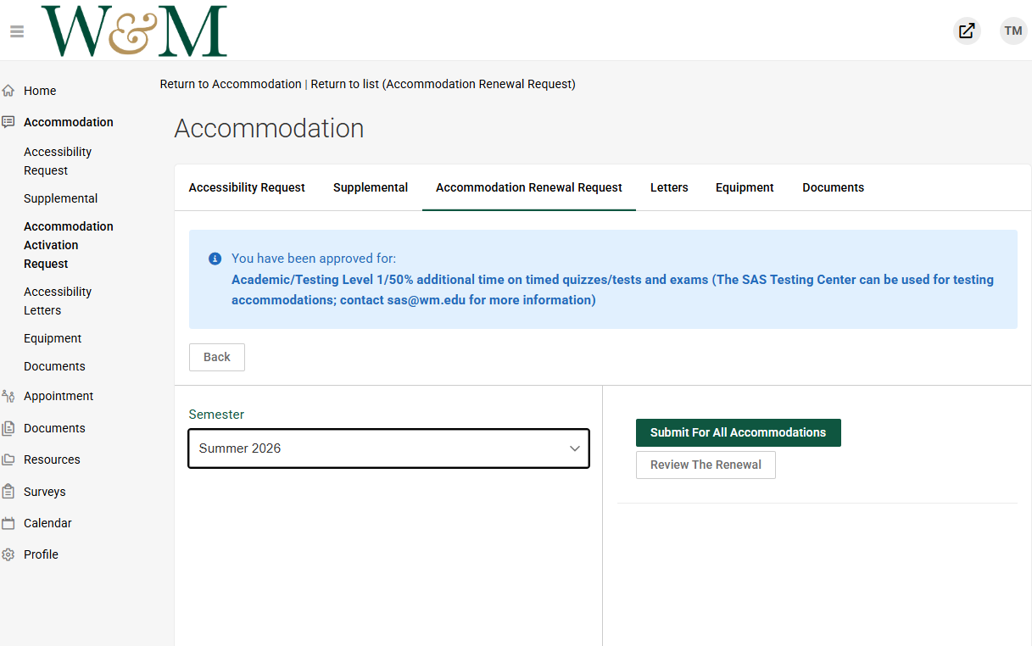The width and height of the screenshot is (1032, 646).
Task: Open the Letters tab
Action: [x=669, y=187]
